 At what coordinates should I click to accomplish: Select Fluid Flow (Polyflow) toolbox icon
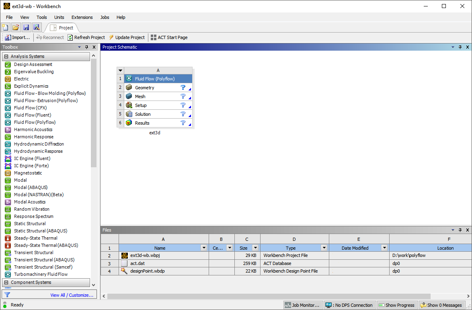pyautogui.click(x=8, y=122)
